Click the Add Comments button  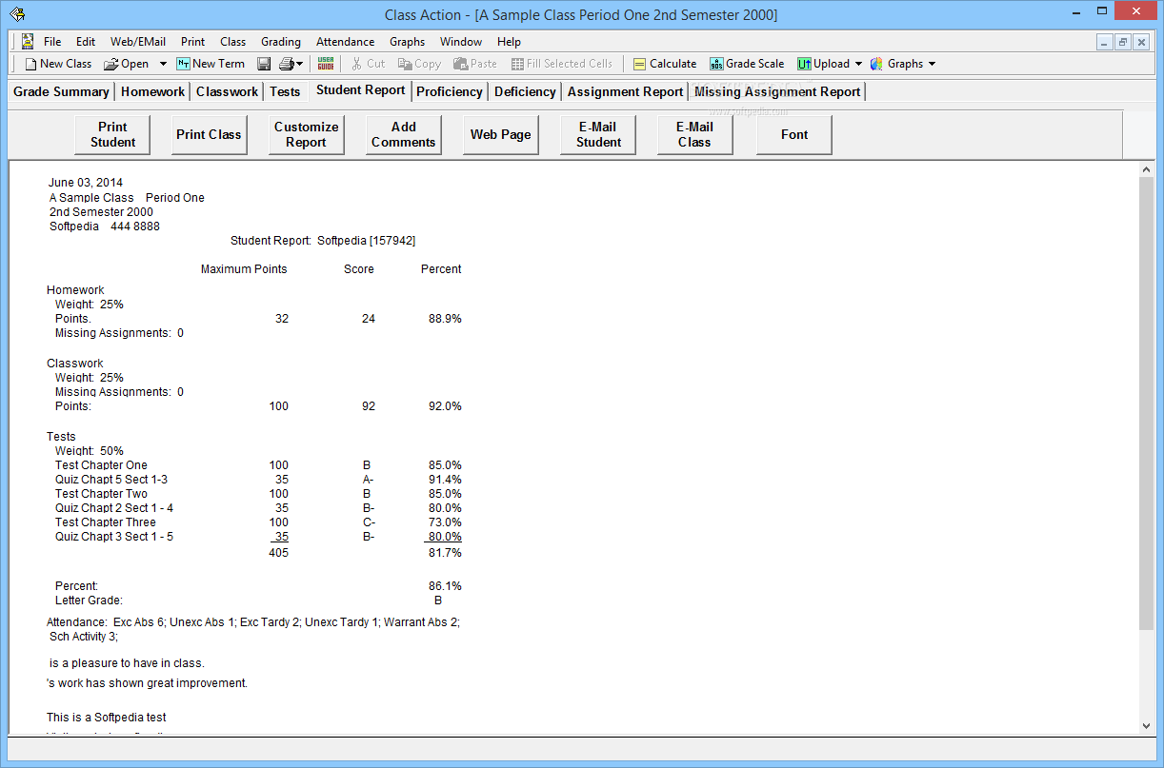tap(404, 134)
